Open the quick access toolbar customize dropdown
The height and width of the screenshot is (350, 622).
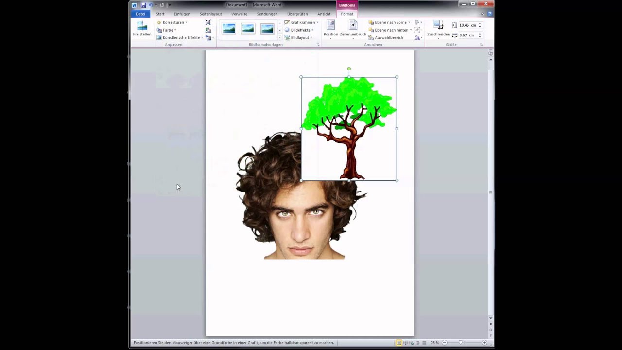coord(169,5)
